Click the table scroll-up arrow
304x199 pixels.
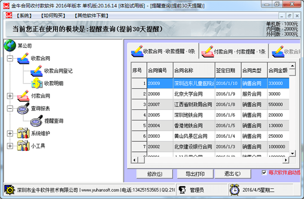coord(292,66)
